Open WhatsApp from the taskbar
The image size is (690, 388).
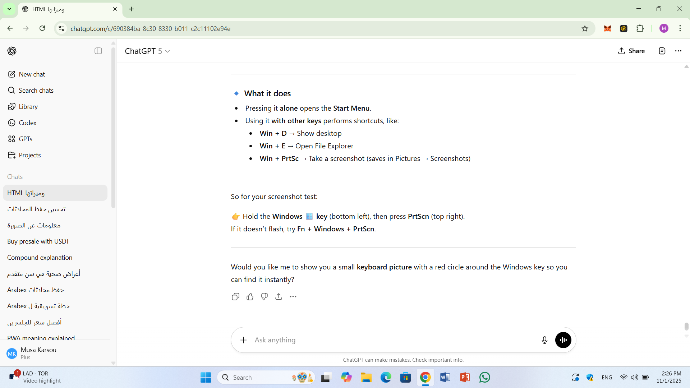coord(484,377)
